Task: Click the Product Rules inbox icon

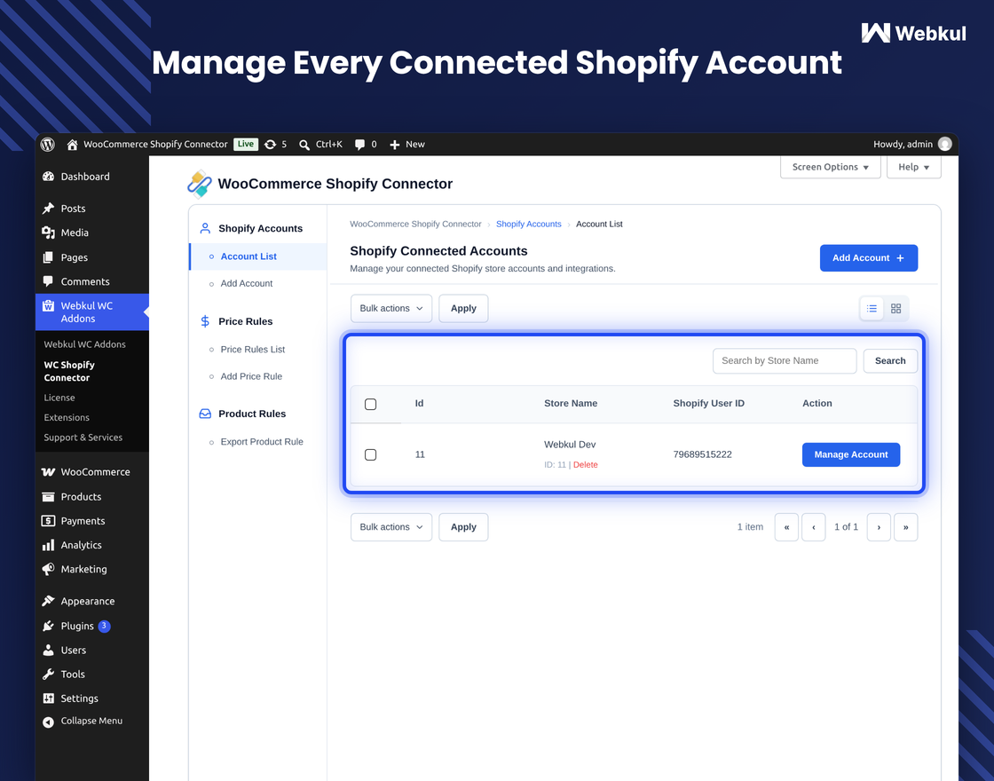Action: click(x=205, y=414)
